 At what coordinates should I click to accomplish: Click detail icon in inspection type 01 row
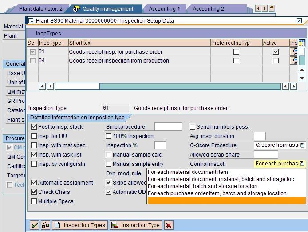(x=294, y=51)
